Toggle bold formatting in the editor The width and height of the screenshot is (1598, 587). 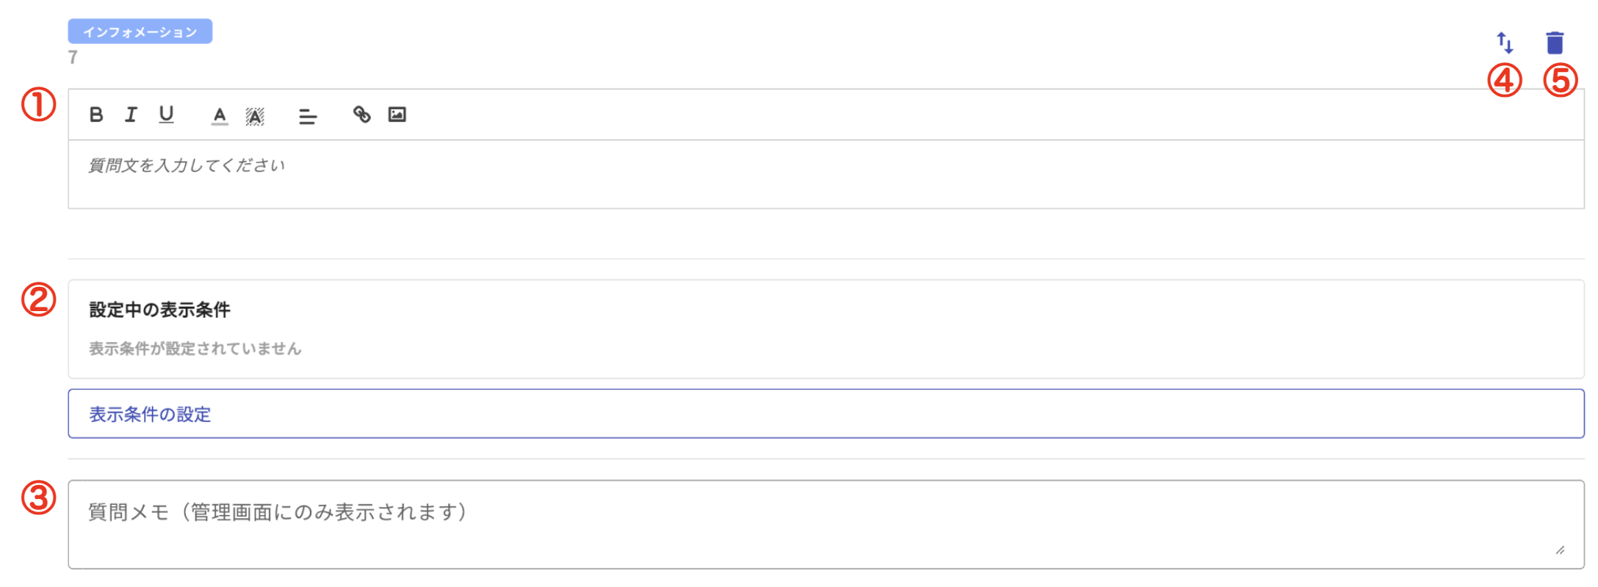click(96, 114)
